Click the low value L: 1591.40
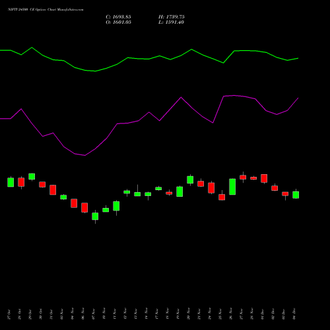The width and height of the screenshot is (330, 330). (x=171, y=22)
